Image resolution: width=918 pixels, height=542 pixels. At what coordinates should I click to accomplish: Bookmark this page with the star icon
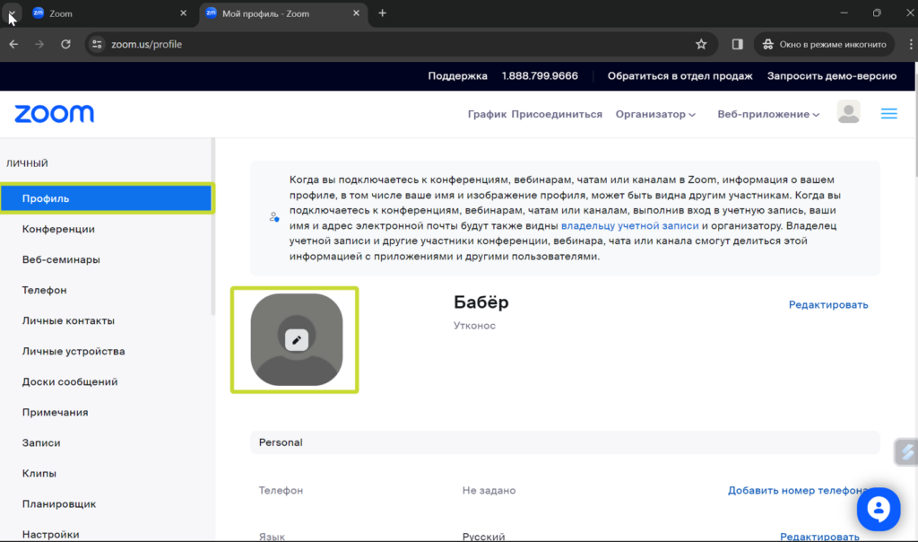[701, 44]
